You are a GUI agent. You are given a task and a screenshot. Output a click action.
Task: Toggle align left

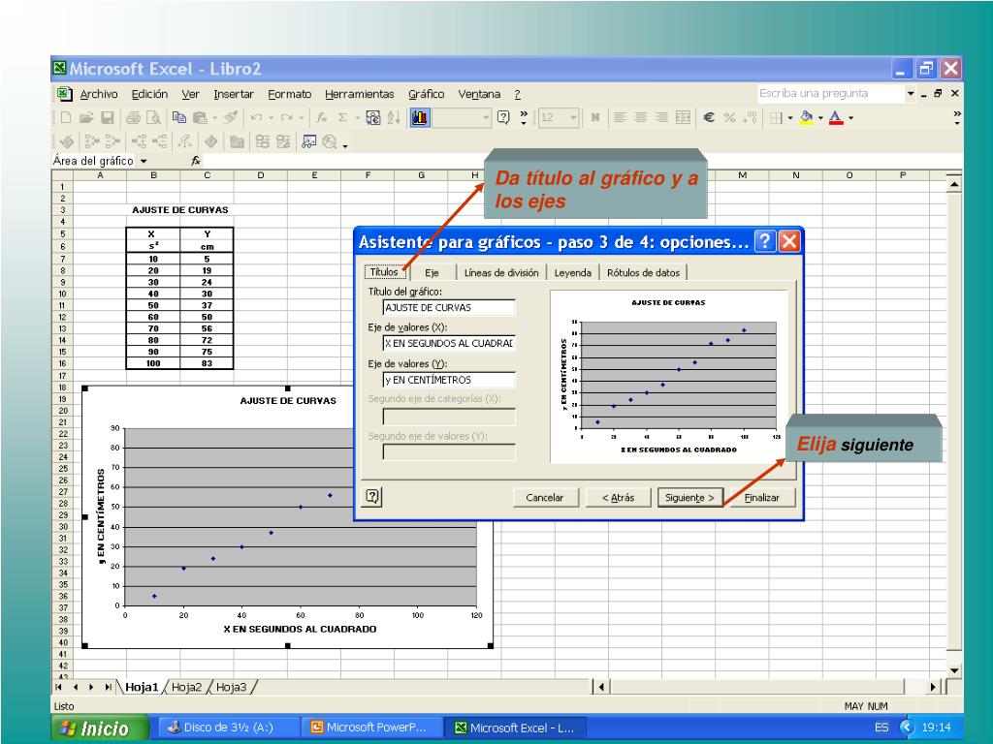click(x=620, y=117)
